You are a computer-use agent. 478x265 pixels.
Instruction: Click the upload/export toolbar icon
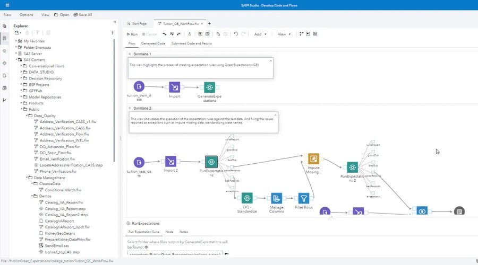click(x=190, y=34)
